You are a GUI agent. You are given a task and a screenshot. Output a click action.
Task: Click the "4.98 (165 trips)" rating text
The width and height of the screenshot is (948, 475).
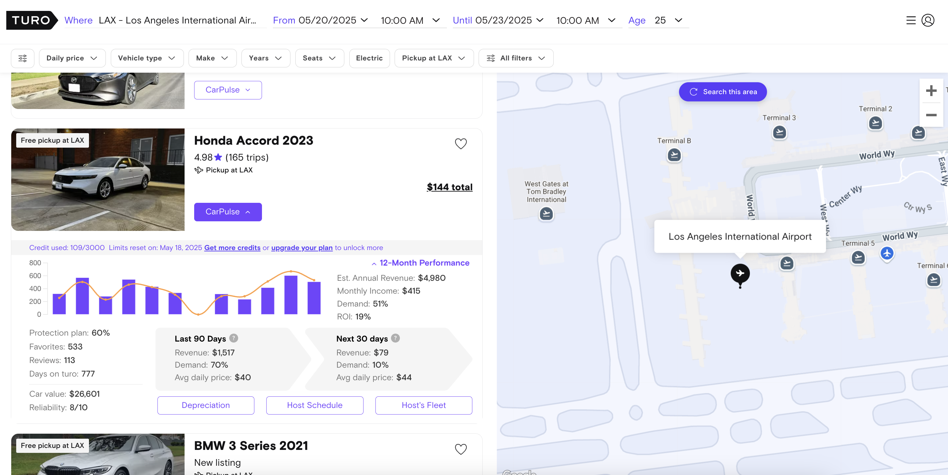231,157
